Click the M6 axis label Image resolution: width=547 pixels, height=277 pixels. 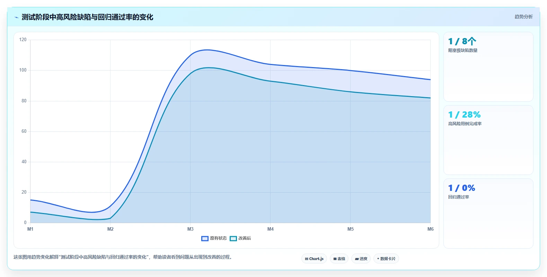(x=430, y=229)
